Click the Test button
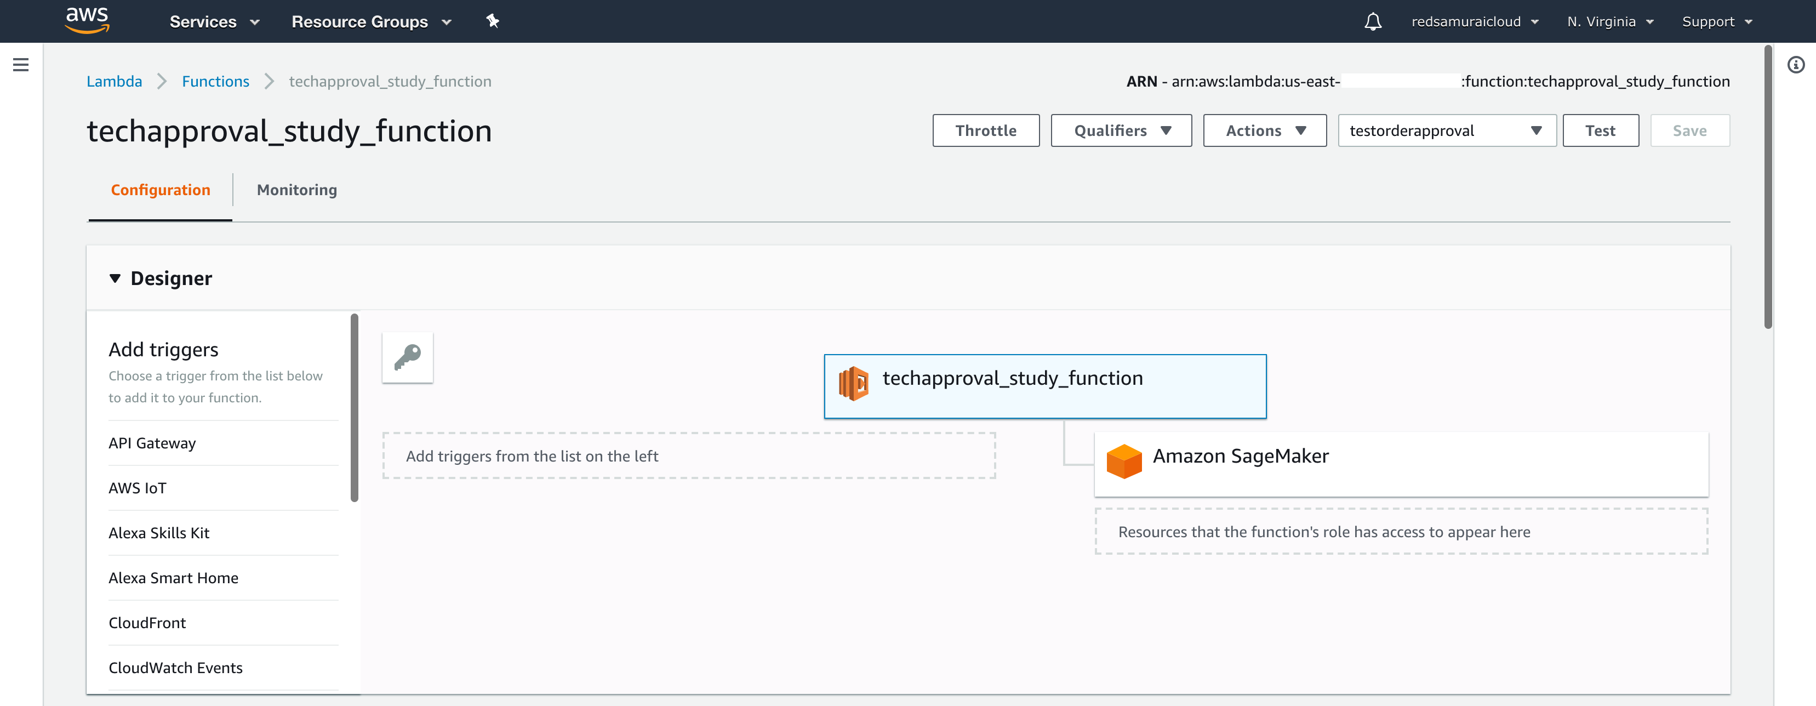 [1600, 130]
